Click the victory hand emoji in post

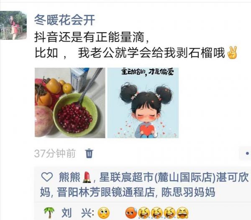[x=232, y=53]
